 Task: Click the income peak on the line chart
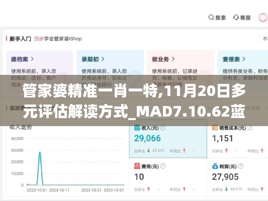(x=40, y=152)
